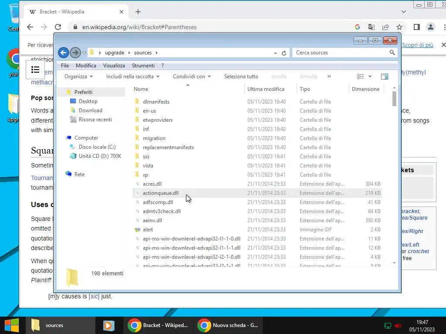Select the dlmanifests folder icon

(137, 101)
